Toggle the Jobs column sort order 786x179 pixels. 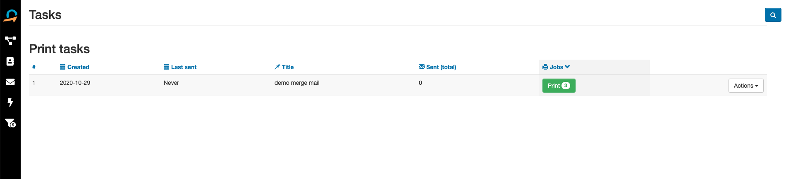(x=557, y=67)
